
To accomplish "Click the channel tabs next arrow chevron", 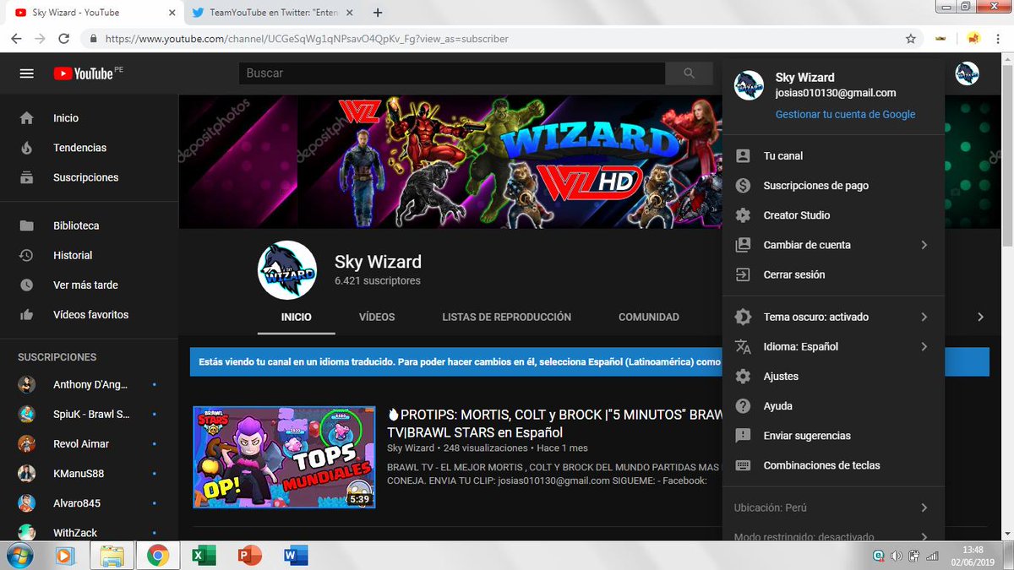I will pos(980,317).
